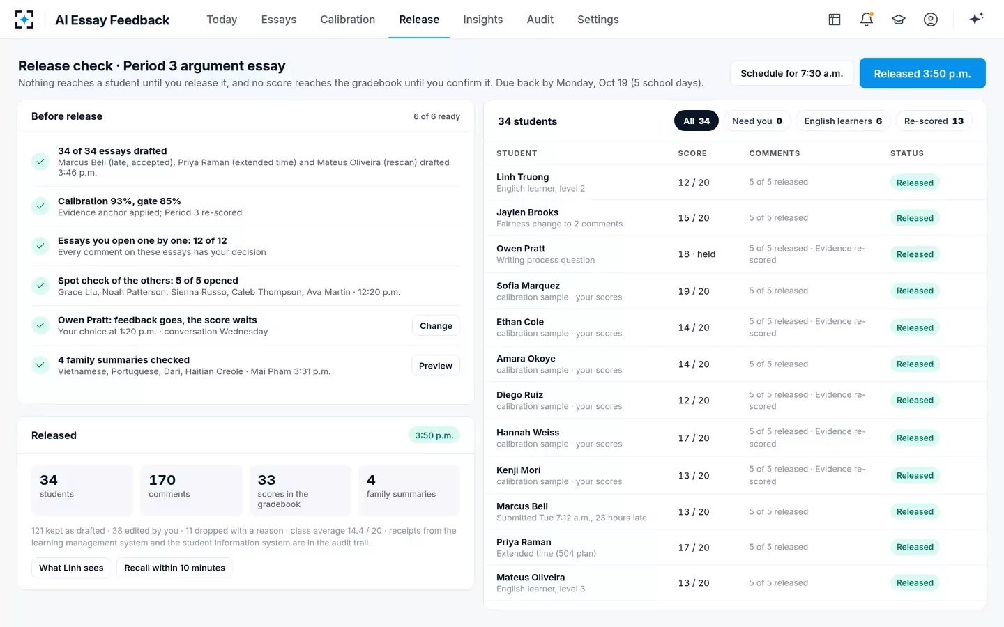Click Marcus Bell's Released status badge
This screenshot has width=1004, height=627.
(x=915, y=511)
